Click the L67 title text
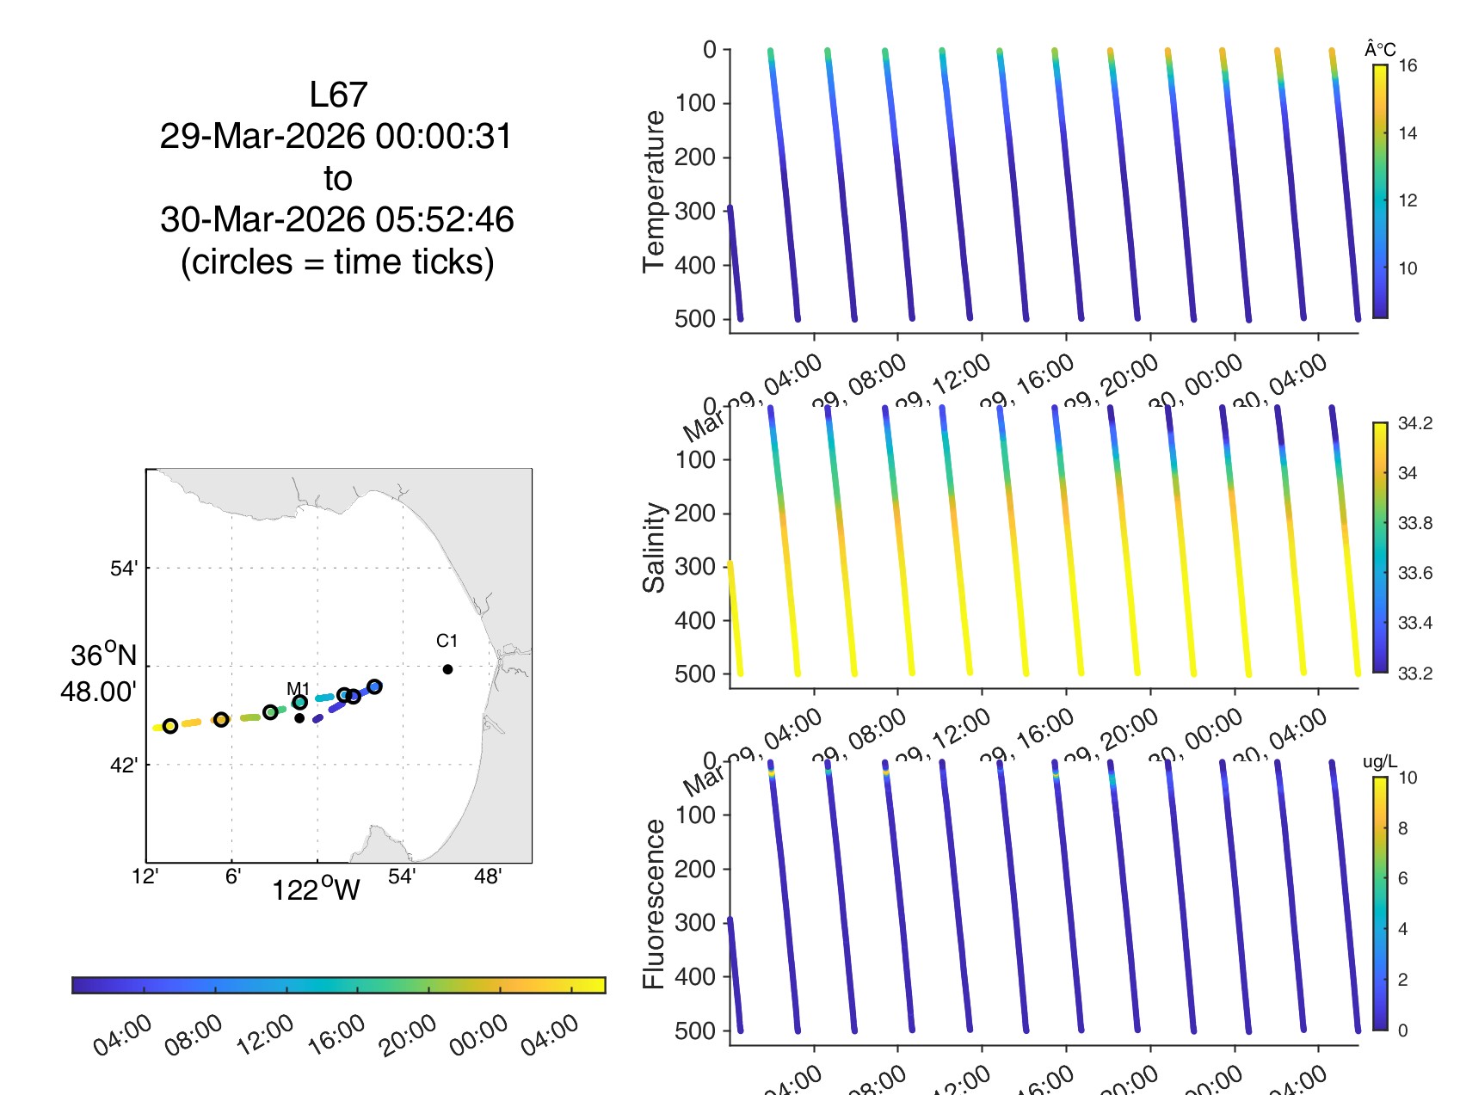Viewport: 1460px width, 1095px height. tap(338, 95)
